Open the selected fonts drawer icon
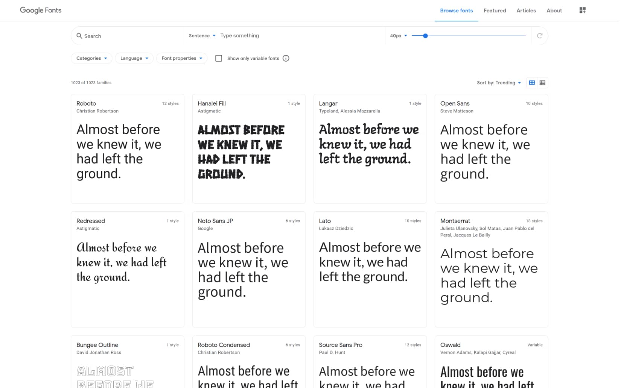621x388 pixels. (x=582, y=10)
